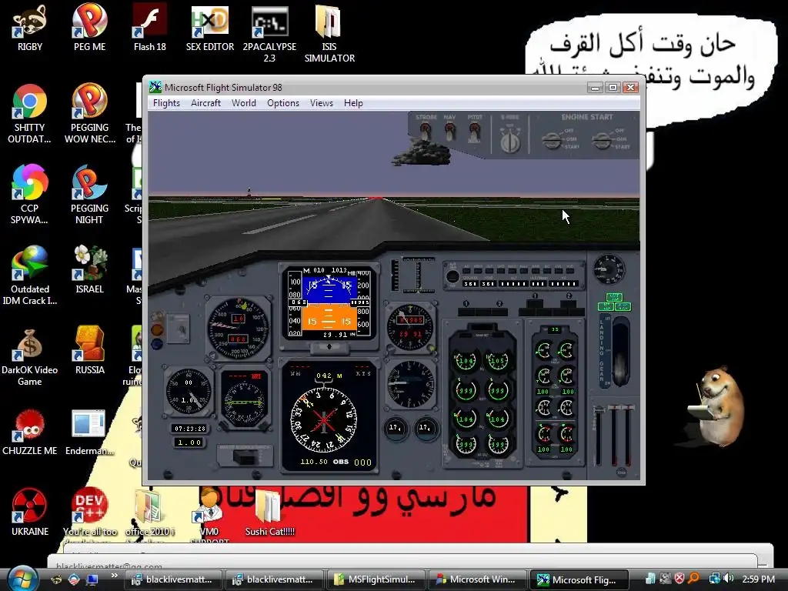Click the airspeed indicator gauge
This screenshot has height=591, width=788.
coord(238,328)
